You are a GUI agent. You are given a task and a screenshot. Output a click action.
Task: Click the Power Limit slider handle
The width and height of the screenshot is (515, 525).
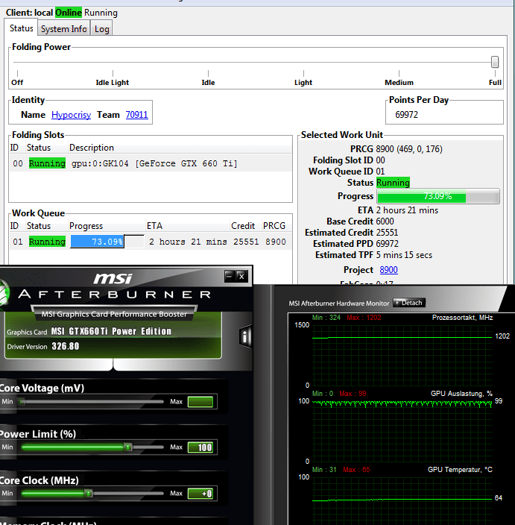pyautogui.click(x=128, y=447)
